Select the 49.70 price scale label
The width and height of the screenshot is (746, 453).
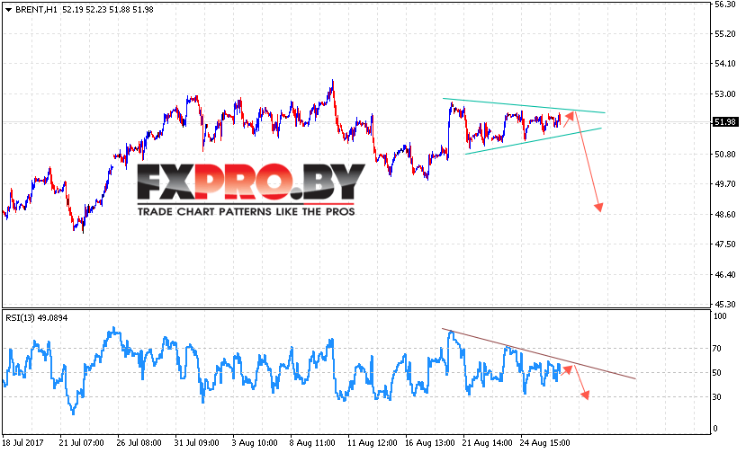click(725, 184)
